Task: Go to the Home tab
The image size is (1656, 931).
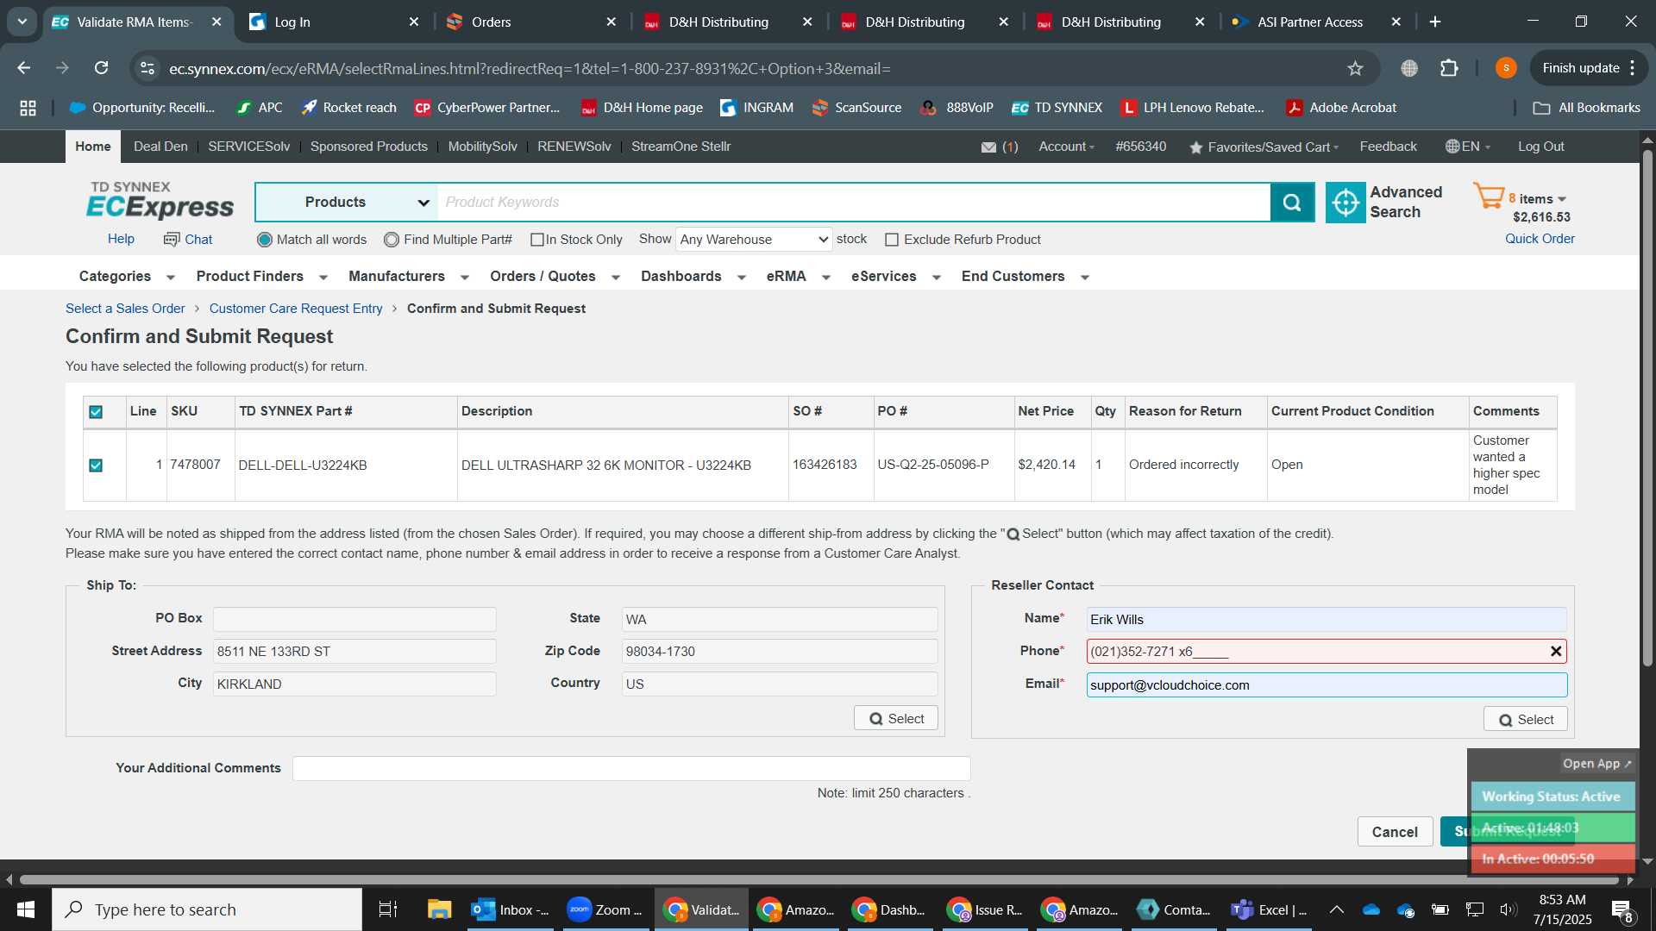Action: click(92, 147)
